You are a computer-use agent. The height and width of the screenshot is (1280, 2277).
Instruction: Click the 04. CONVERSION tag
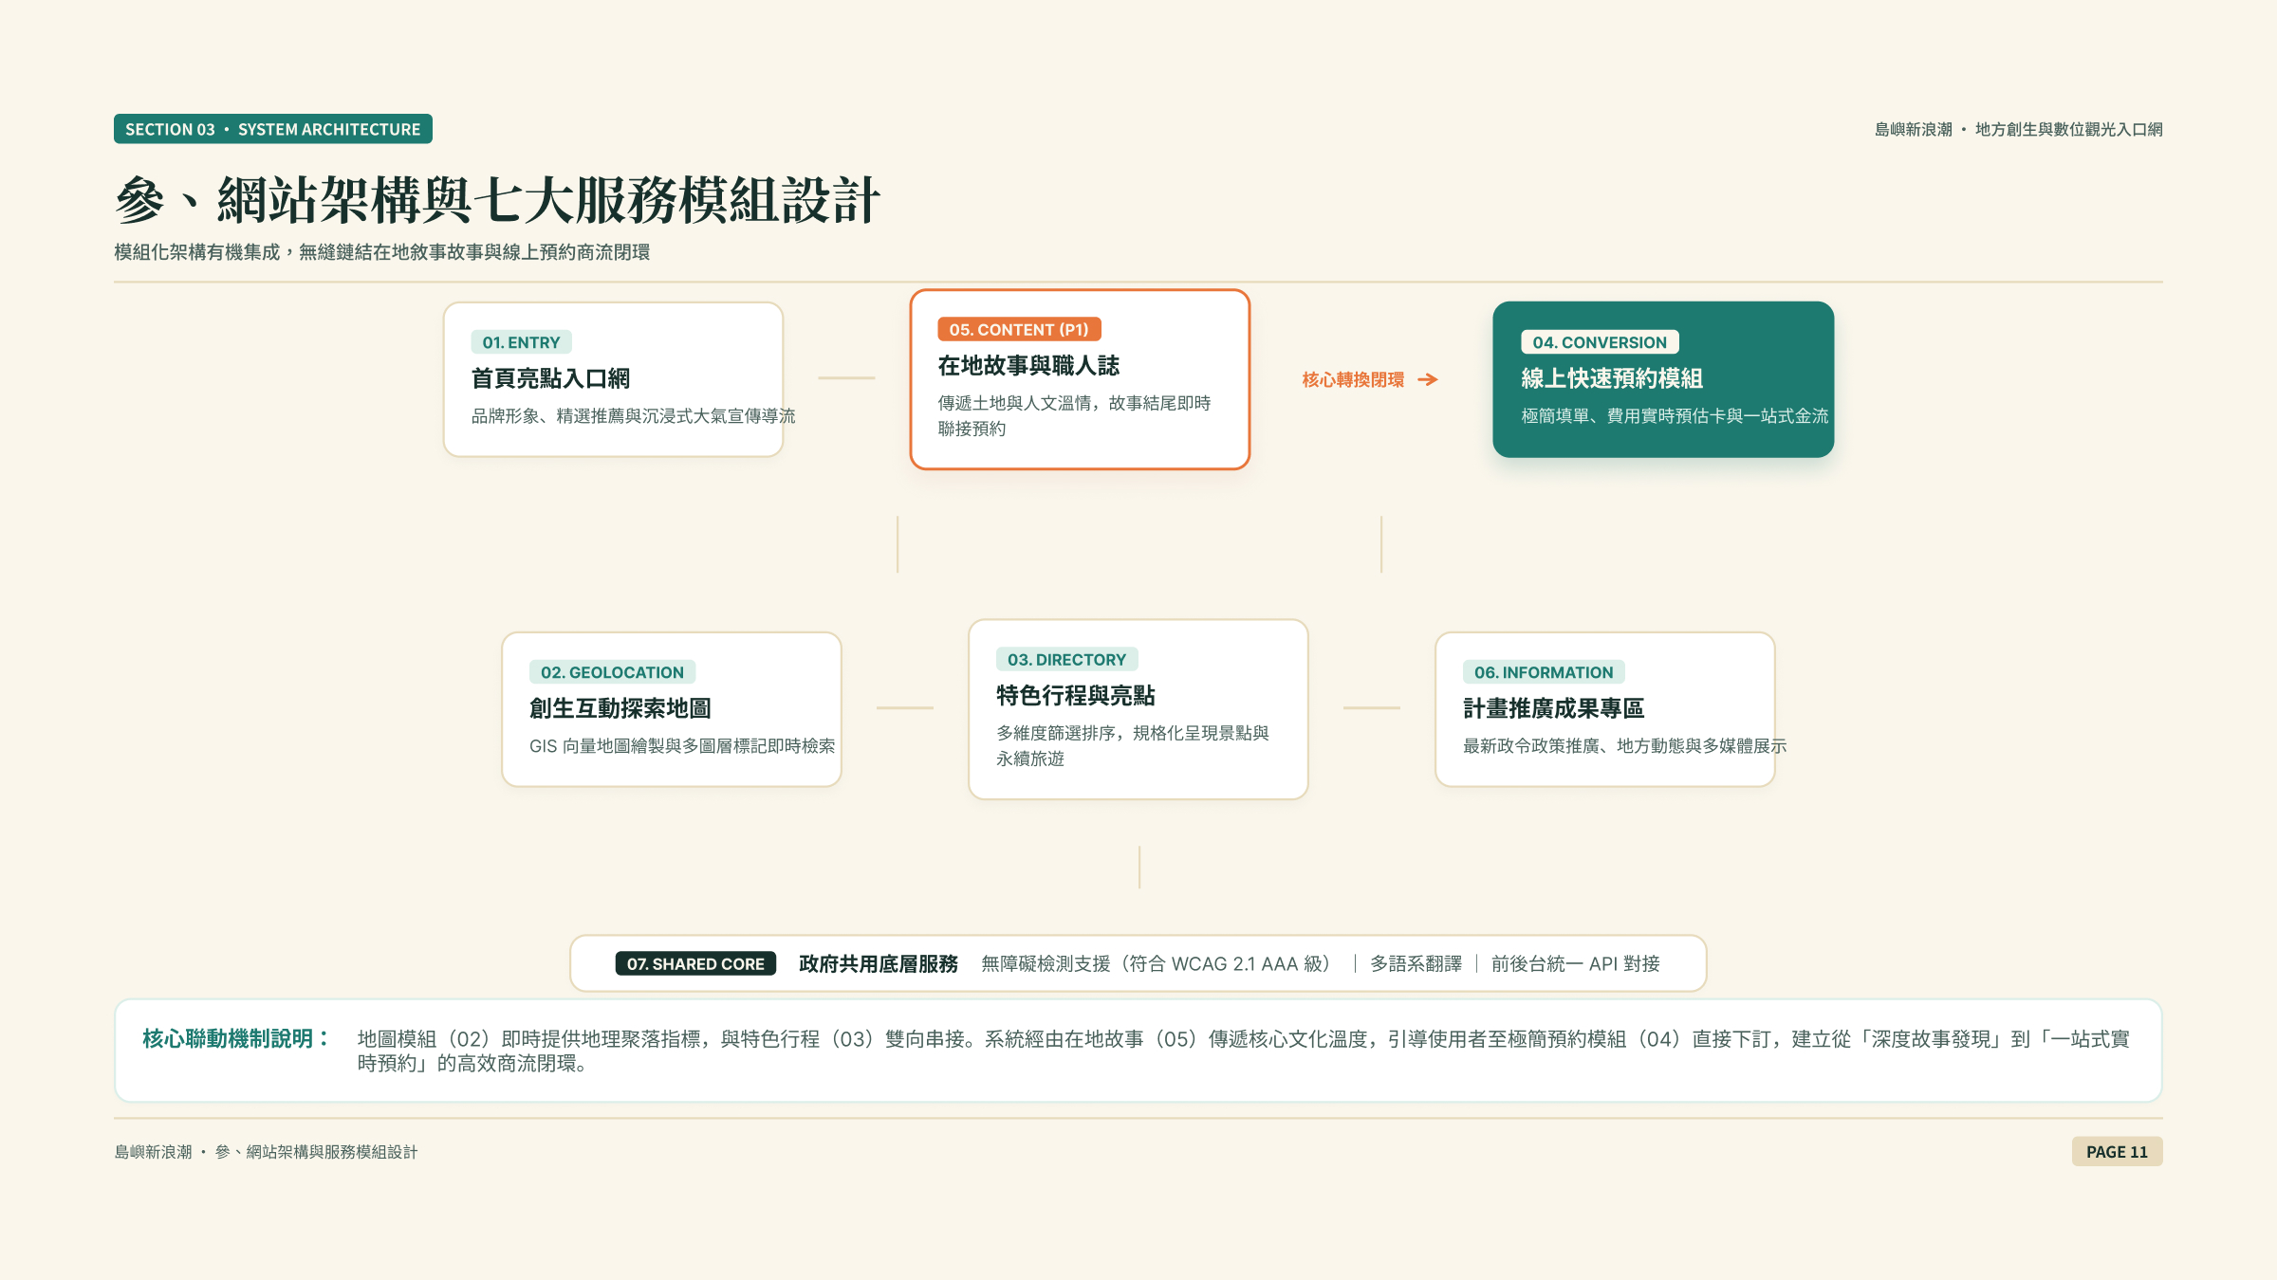click(x=1600, y=342)
